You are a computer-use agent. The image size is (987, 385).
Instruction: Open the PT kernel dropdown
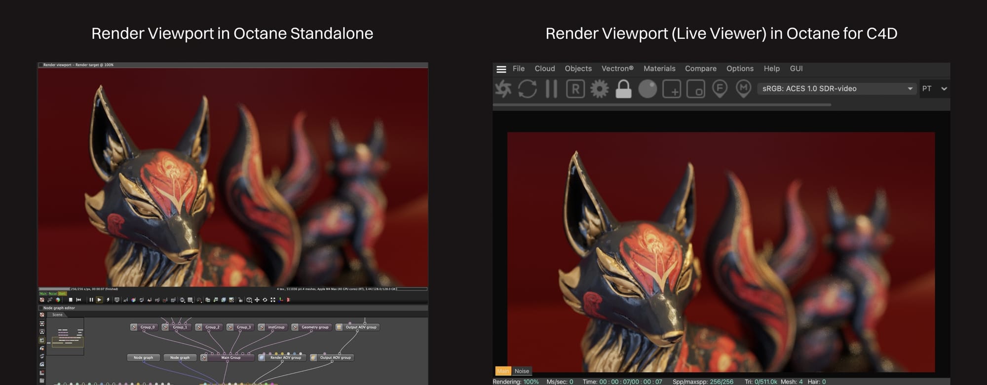[x=935, y=89]
